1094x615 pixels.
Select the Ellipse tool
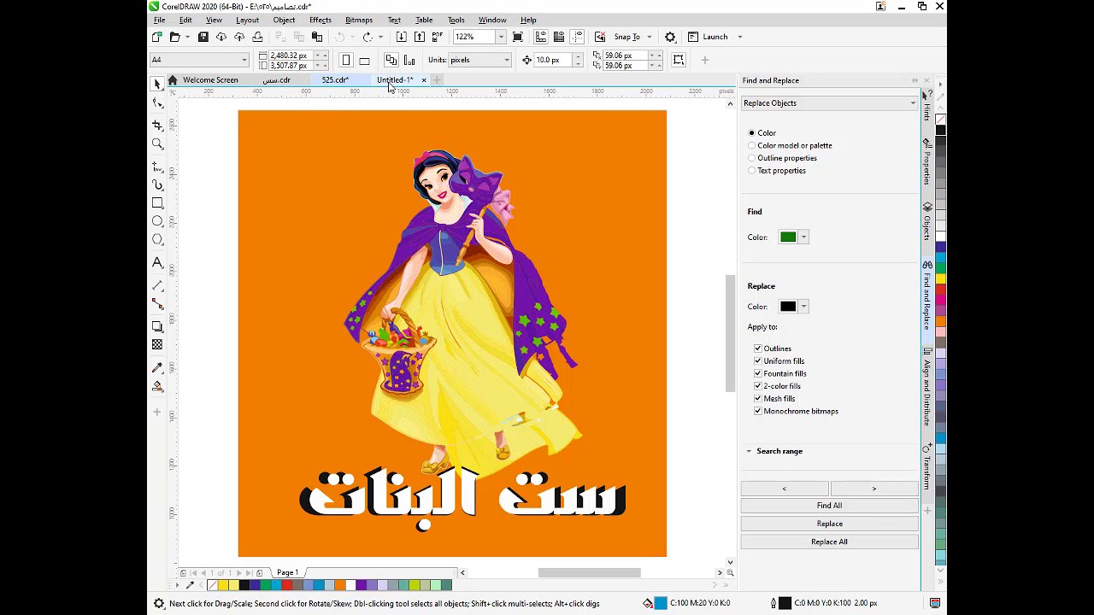(x=157, y=221)
